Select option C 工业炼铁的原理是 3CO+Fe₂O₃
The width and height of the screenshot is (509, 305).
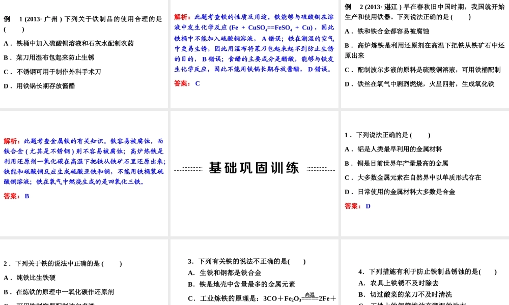pyautogui.click(x=262, y=298)
